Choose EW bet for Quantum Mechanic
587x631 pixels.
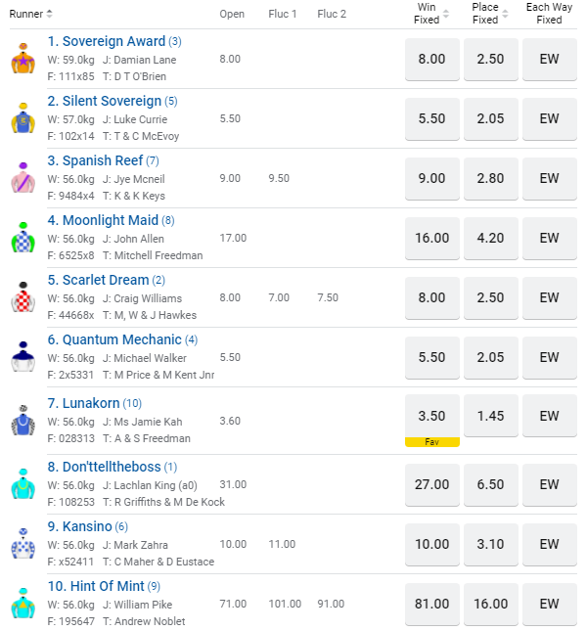click(549, 357)
